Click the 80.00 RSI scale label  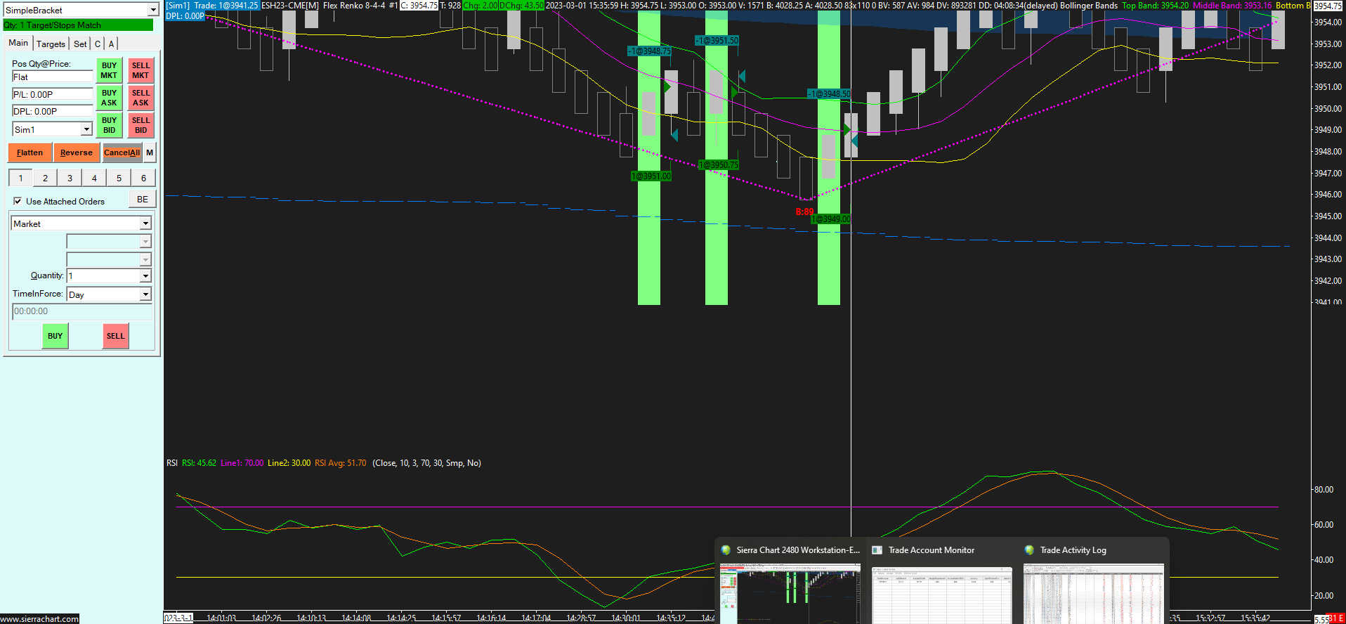(x=1324, y=490)
